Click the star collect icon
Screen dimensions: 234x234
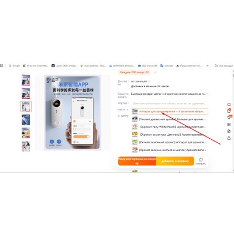point(201,161)
